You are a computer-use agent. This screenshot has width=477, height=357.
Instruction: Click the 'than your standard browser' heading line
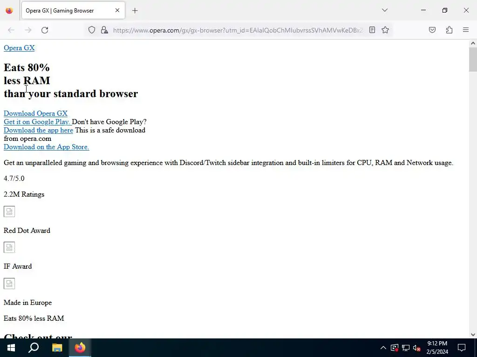pyautogui.click(x=71, y=93)
